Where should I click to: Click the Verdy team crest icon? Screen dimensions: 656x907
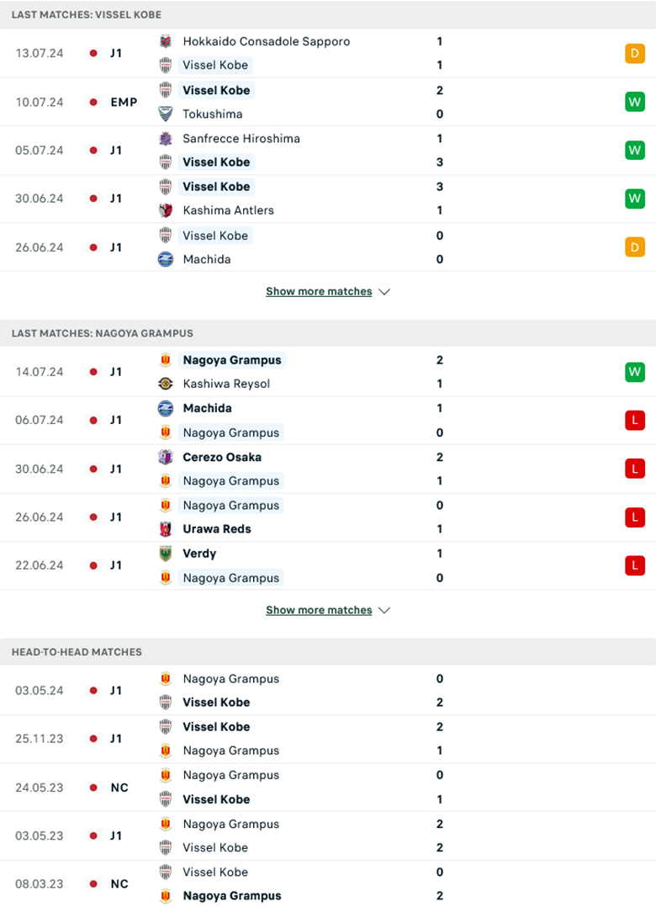(166, 554)
